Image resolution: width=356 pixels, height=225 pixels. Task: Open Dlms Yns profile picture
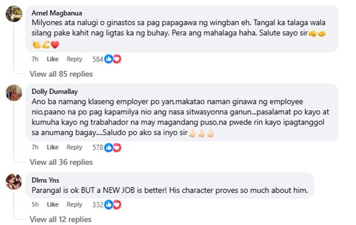point(14,181)
